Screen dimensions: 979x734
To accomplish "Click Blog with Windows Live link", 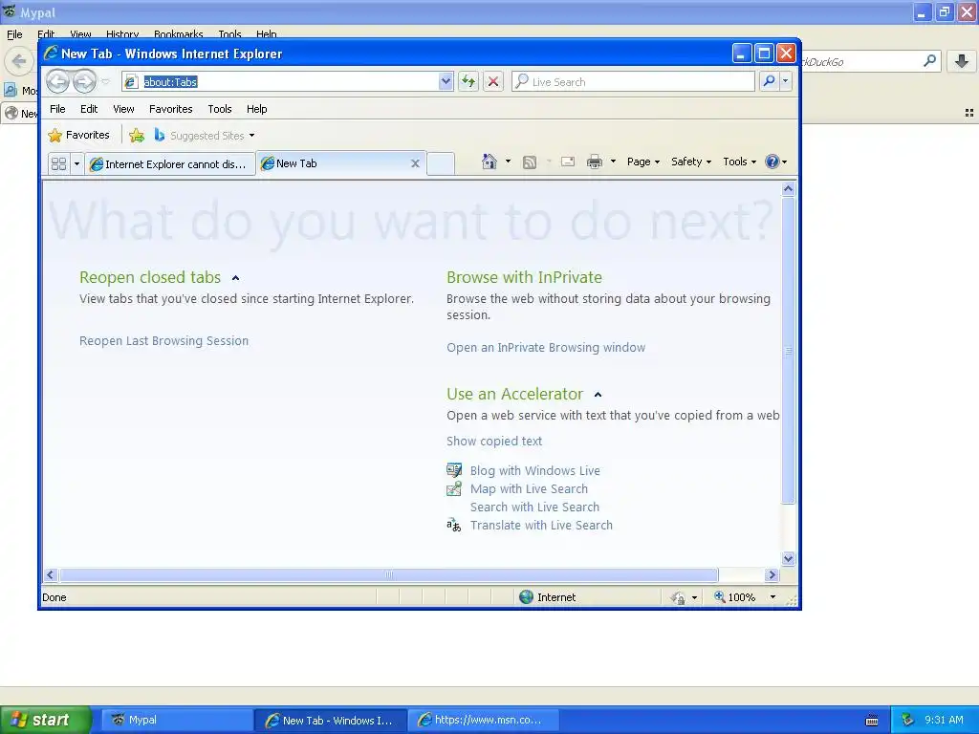I will pyautogui.click(x=535, y=470).
